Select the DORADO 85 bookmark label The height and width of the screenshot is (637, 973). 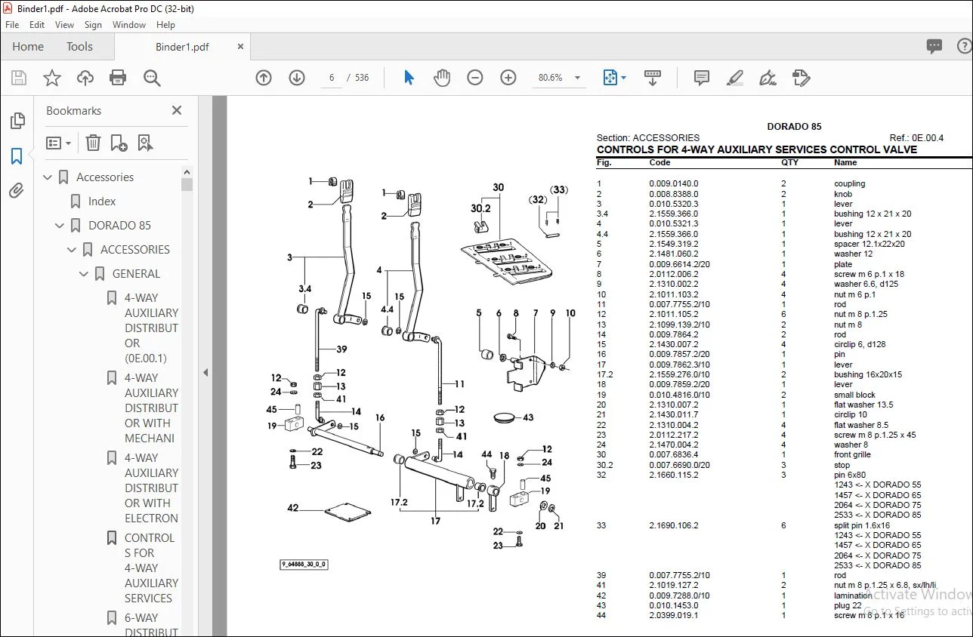(119, 226)
